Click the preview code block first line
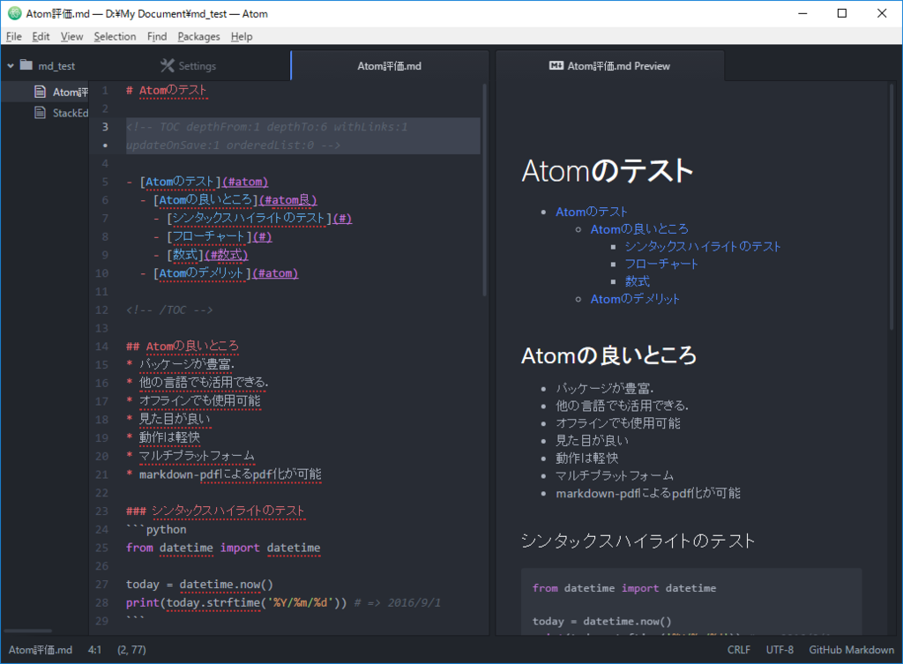The height and width of the screenshot is (664, 903). [624, 588]
